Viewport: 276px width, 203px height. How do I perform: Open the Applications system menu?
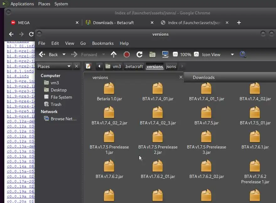[x=22, y=4]
